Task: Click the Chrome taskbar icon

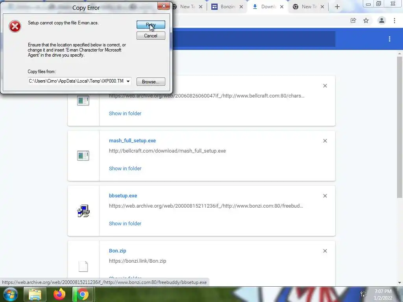Action: (x=83, y=294)
